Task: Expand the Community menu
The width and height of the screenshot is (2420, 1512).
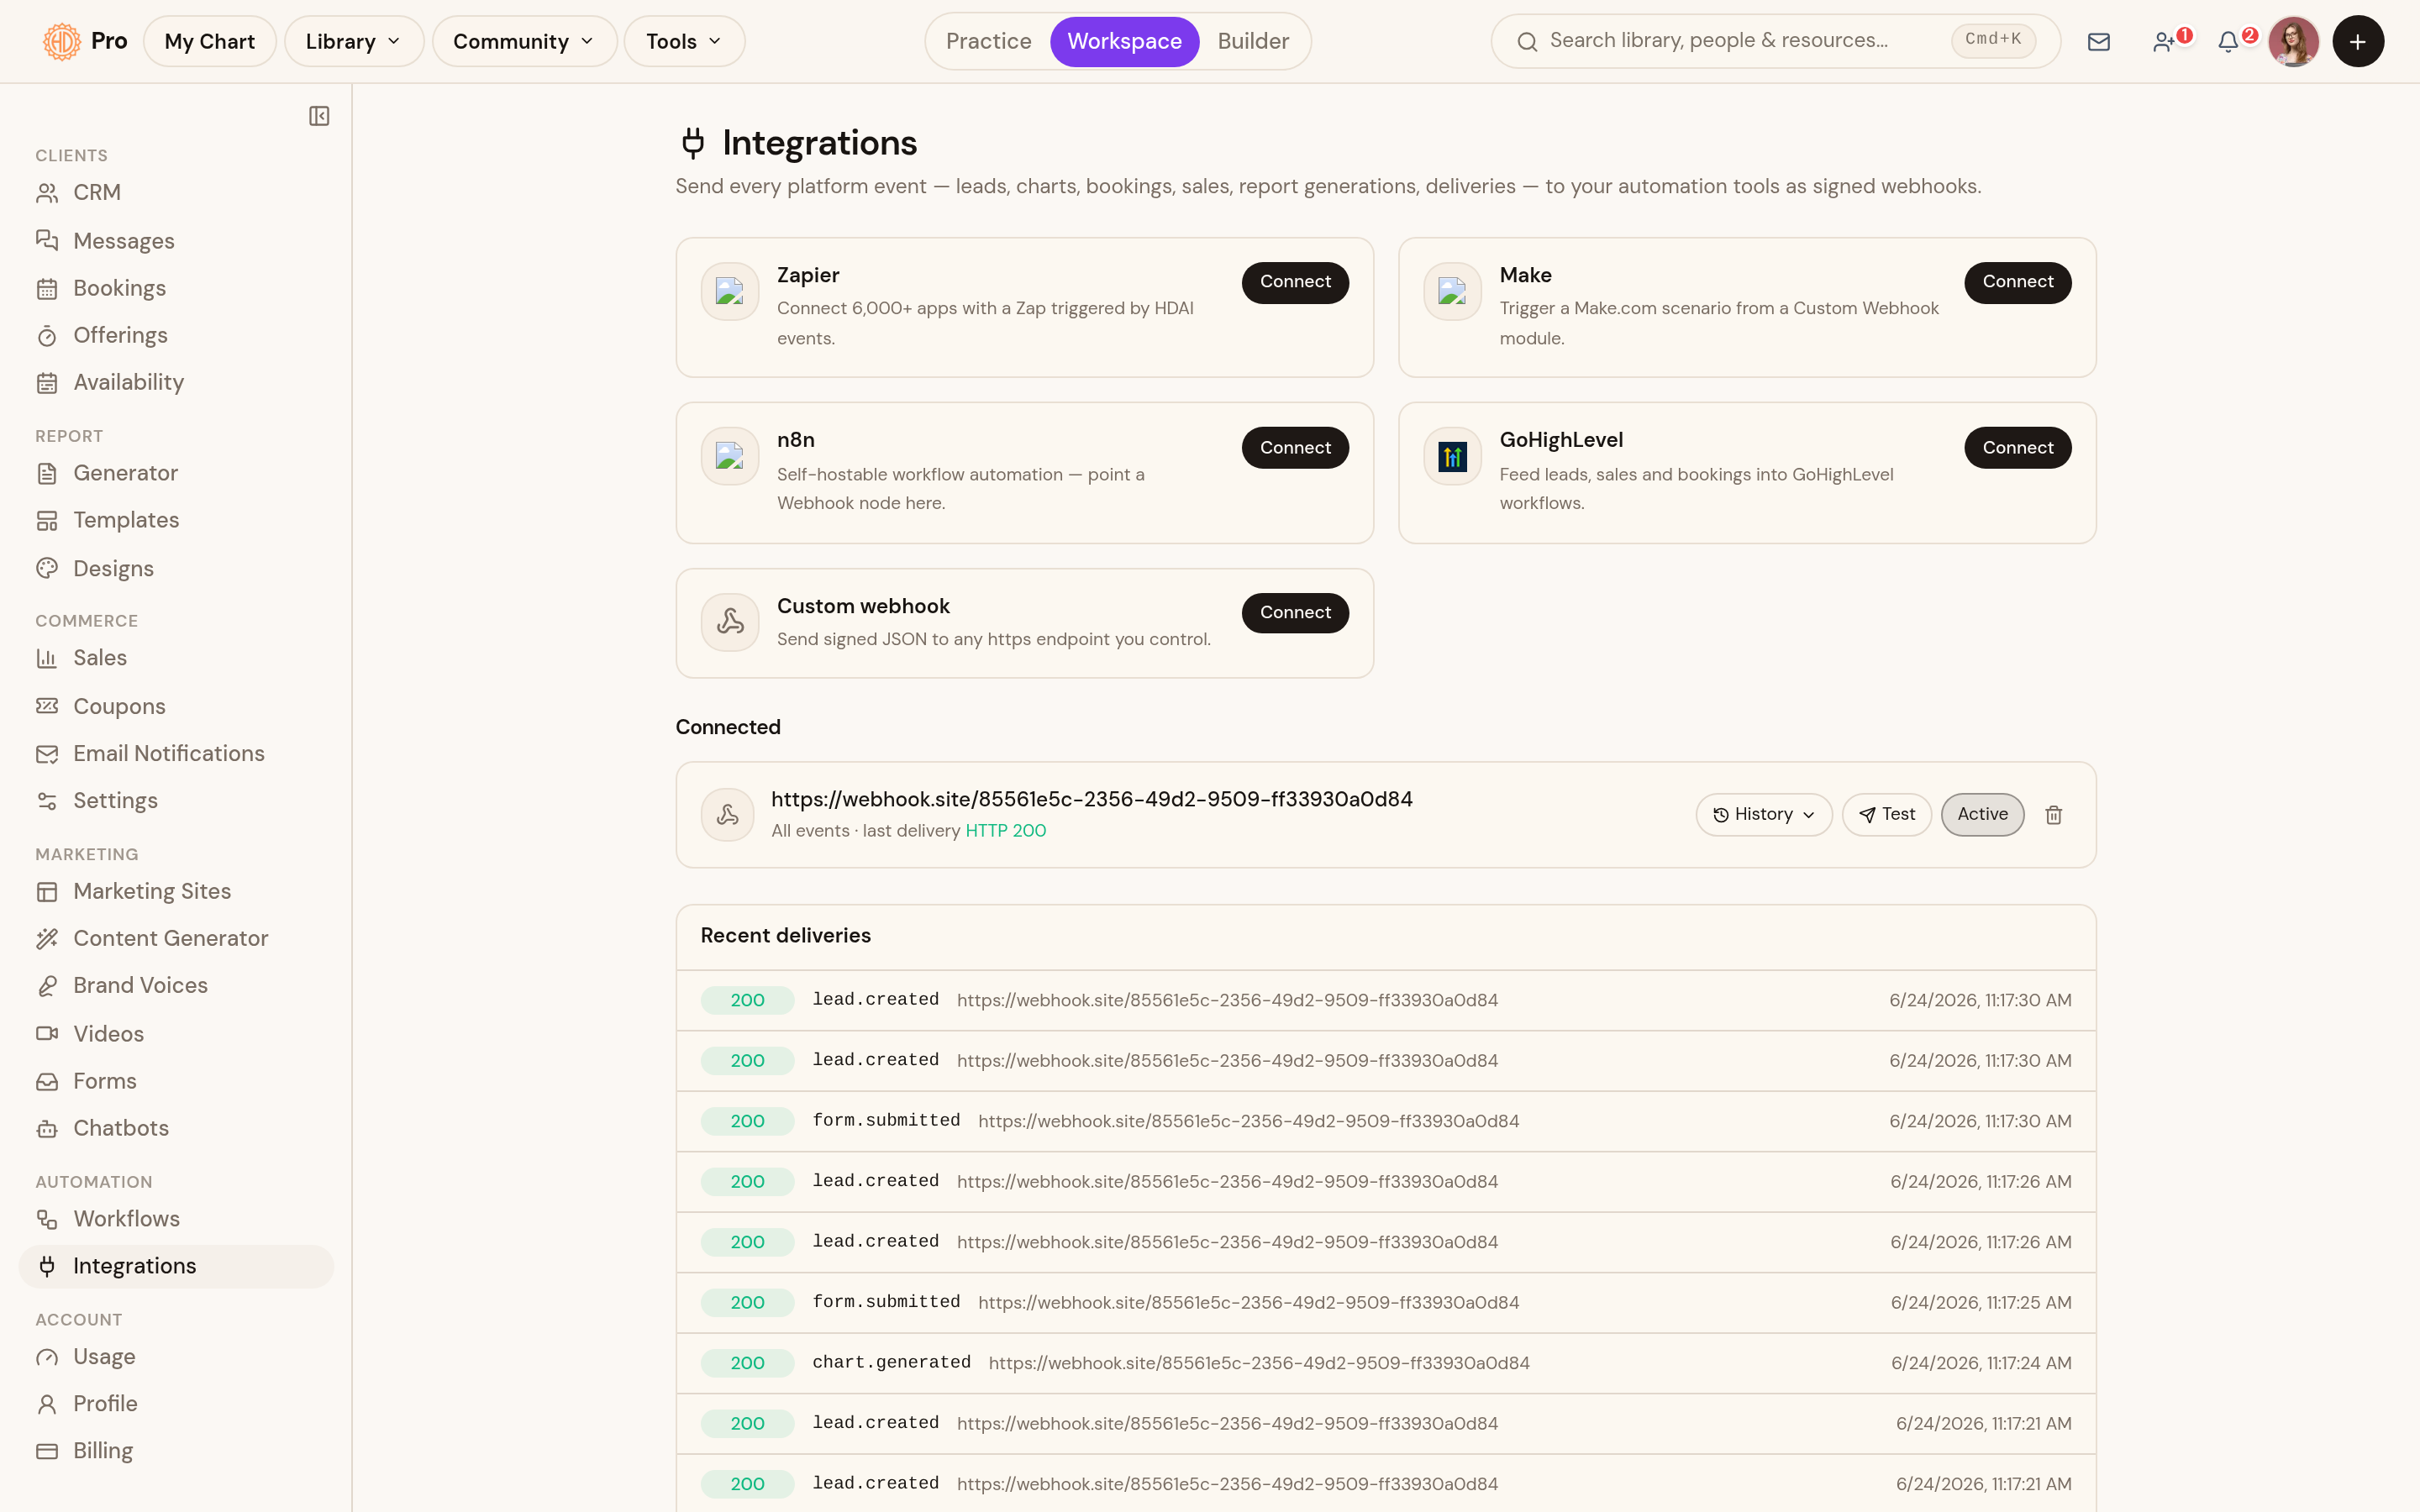Action: 524,41
